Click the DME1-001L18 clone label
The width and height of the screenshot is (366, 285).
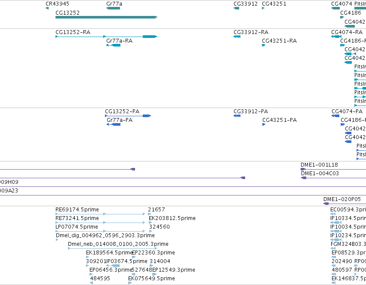(x=319, y=165)
